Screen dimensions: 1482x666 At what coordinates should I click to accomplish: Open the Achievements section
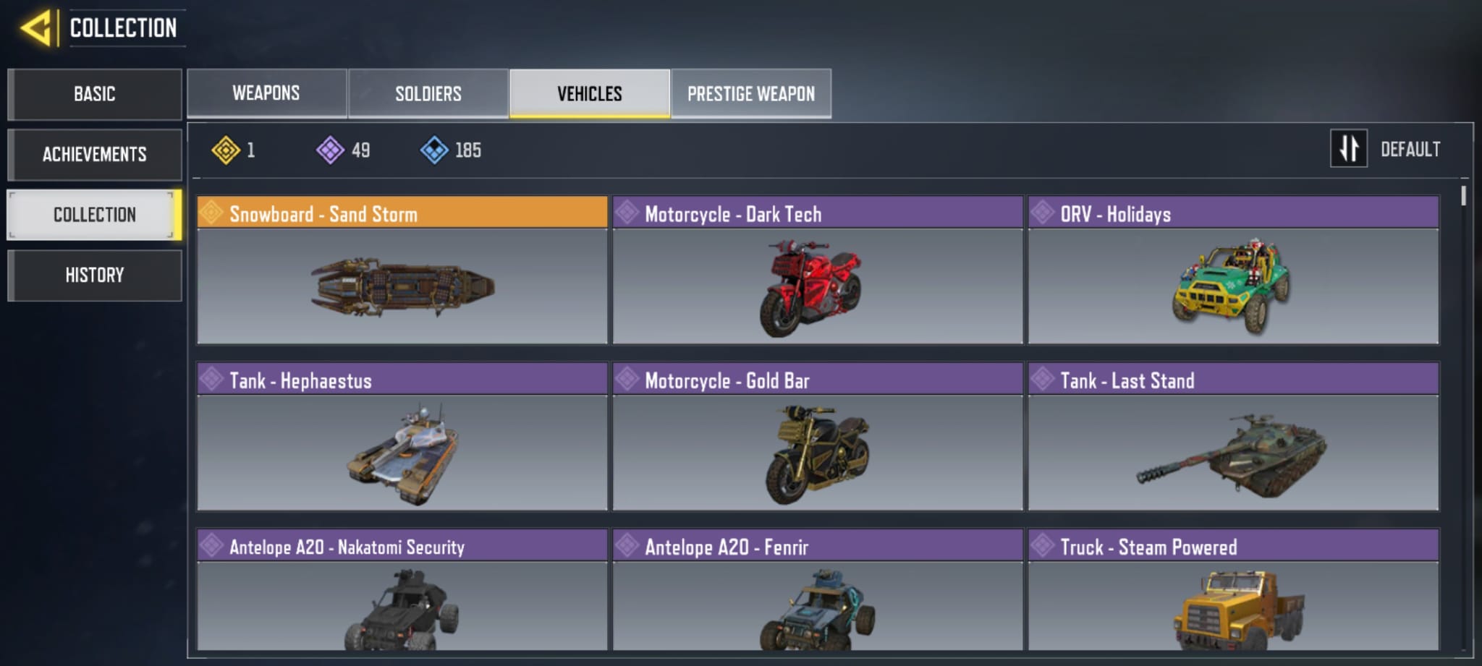coord(95,154)
